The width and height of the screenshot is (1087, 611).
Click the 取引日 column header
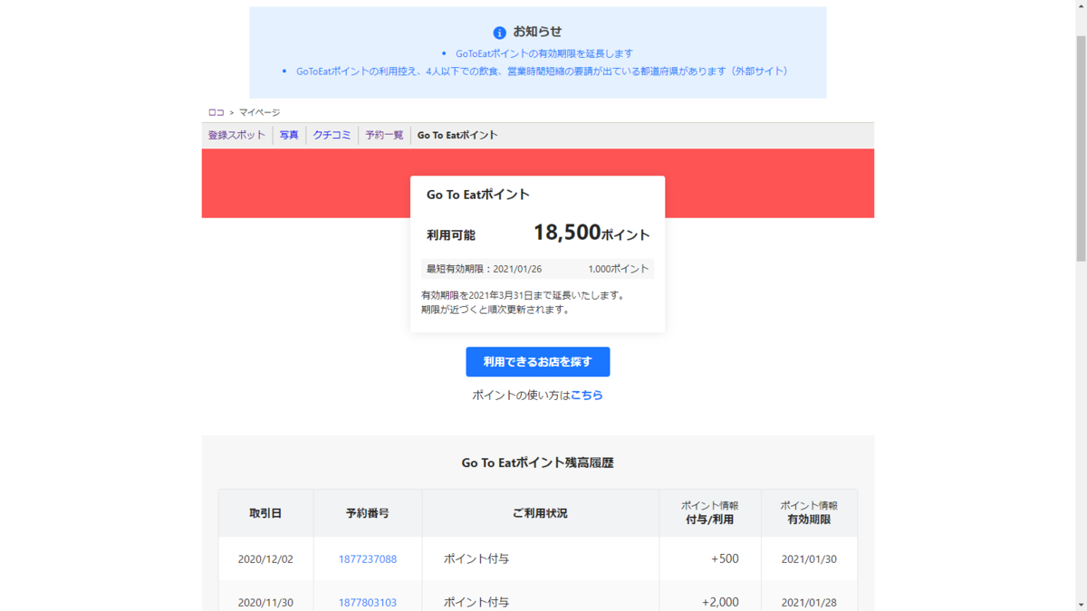(265, 513)
